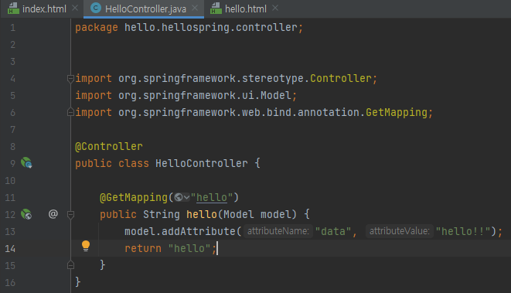Viewport: 511px width, 293px height.
Task: Close the HelloController.java tab
Action: pyautogui.click(x=195, y=8)
